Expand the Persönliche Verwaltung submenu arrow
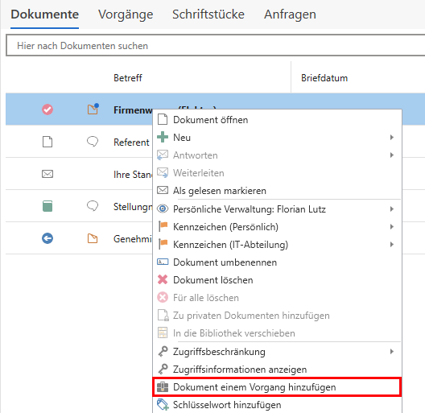Image resolution: width=425 pixels, height=413 pixels. 392,209
